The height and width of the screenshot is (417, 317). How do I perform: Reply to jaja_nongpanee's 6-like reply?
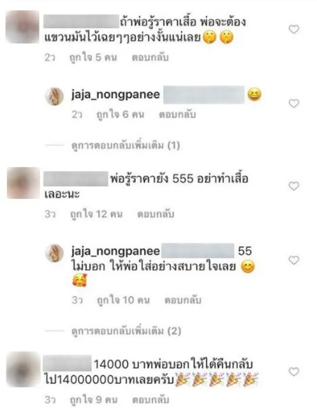click(x=177, y=115)
